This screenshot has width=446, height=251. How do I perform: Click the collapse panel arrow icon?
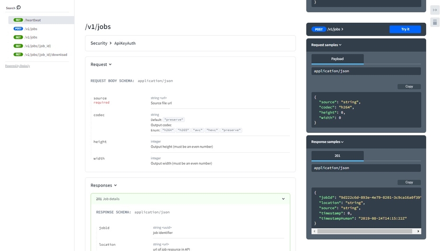click(435, 10)
